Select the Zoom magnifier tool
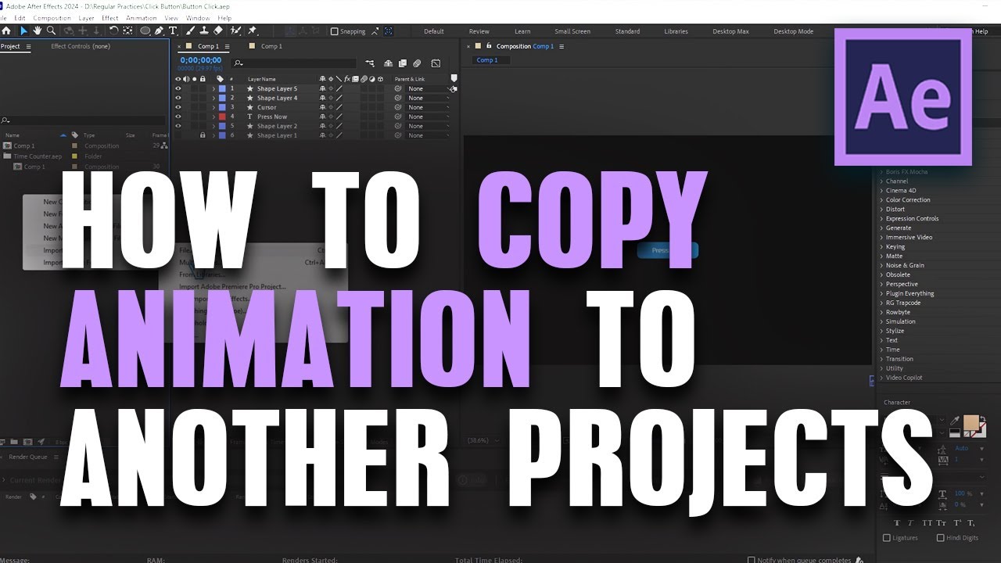Screen dimensions: 1001x563 tap(51, 30)
